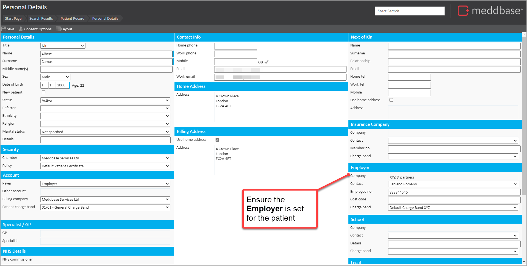The width and height of the screenshot is (527, 266).
Task: Enable Use home address for Next of Kin
Action: [391, 100]
